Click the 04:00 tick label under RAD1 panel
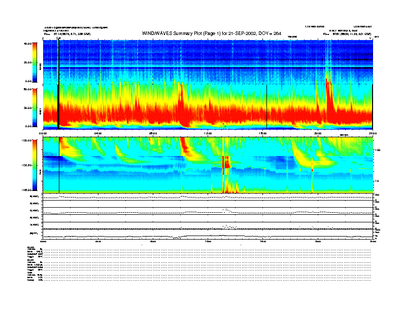402x310 pixels. pos(98,133)
